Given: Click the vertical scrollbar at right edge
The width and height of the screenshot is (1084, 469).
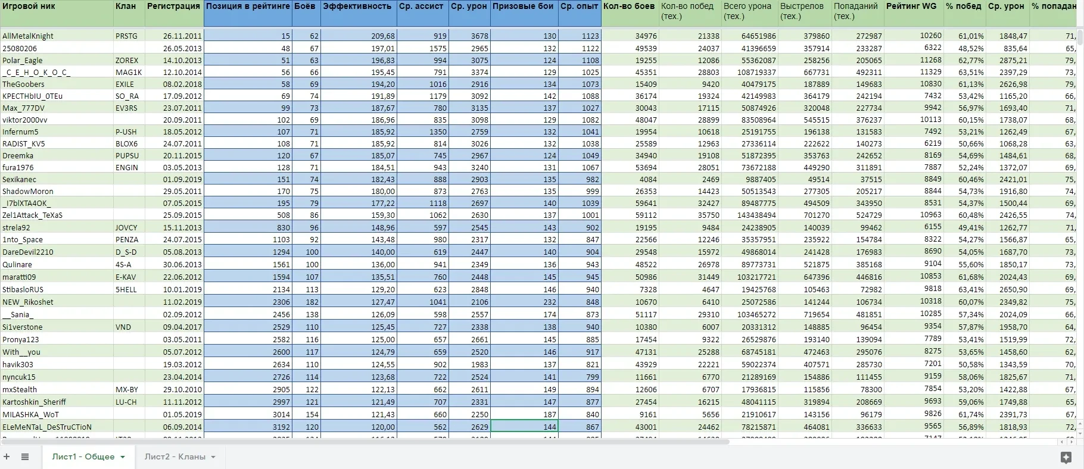Looking at the screenshot, I should coord(1080,38).
